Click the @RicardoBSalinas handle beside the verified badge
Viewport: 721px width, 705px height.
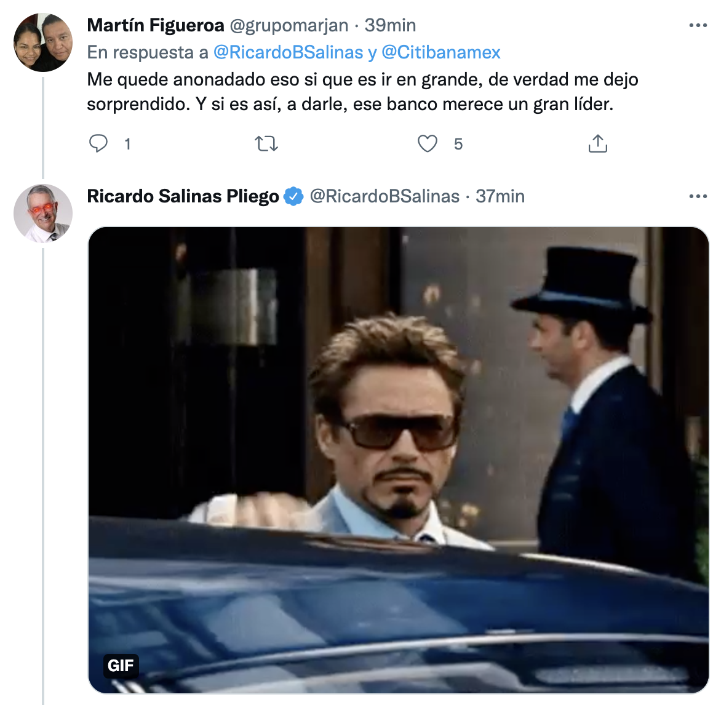[x=384, y=197]
